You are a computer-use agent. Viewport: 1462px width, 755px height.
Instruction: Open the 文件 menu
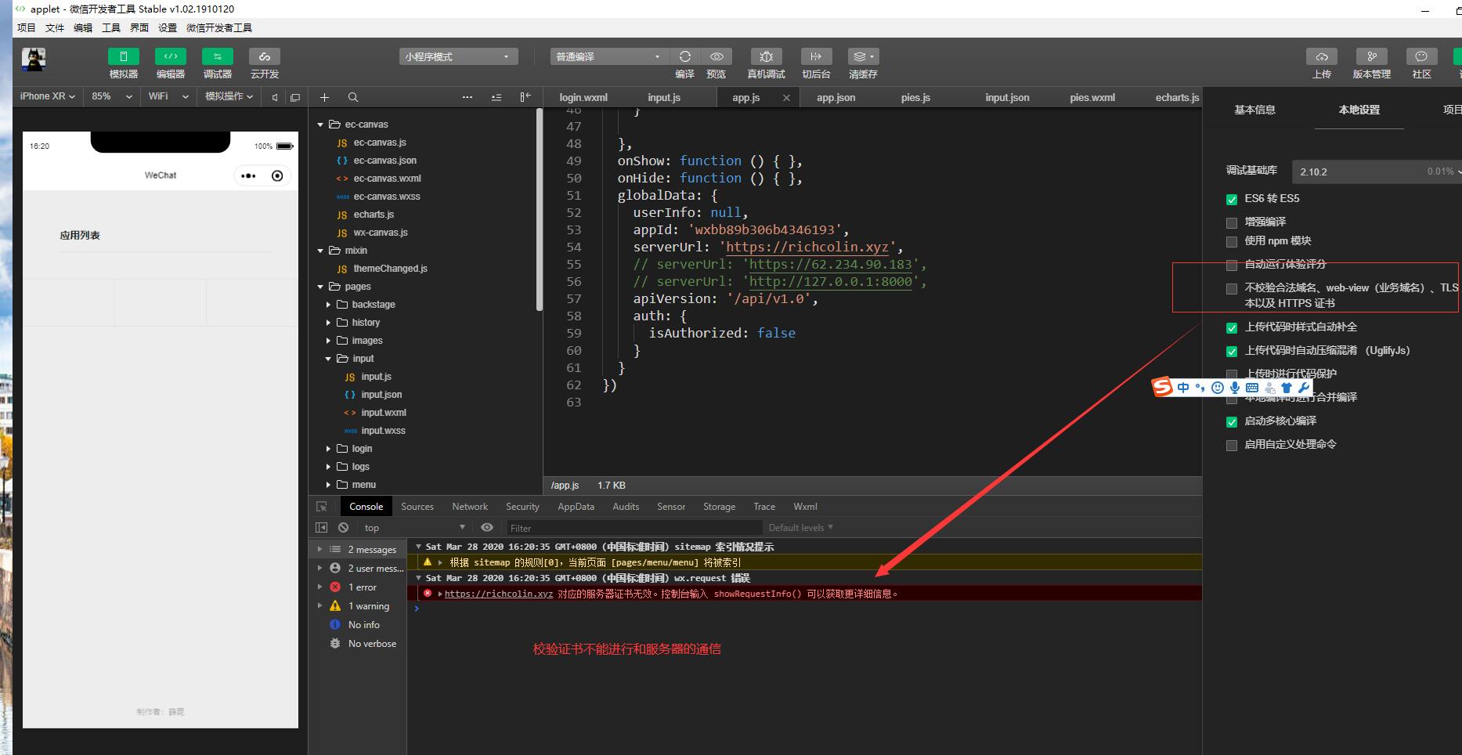coord(55,27)
